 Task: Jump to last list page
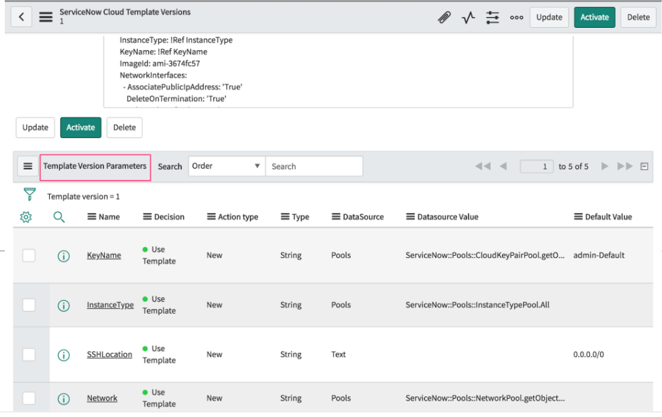point(625,166)
